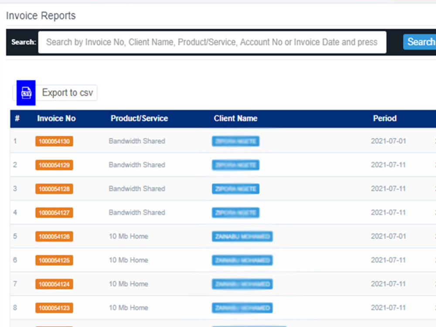Click the Product/Service column header
The width and height of the screenshot is (436, 327).
coord(140,119)
